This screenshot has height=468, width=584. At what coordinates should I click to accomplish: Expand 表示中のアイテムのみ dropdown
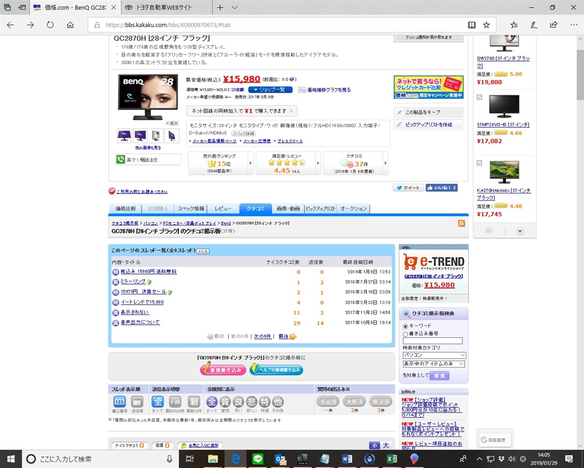(434, 364)
